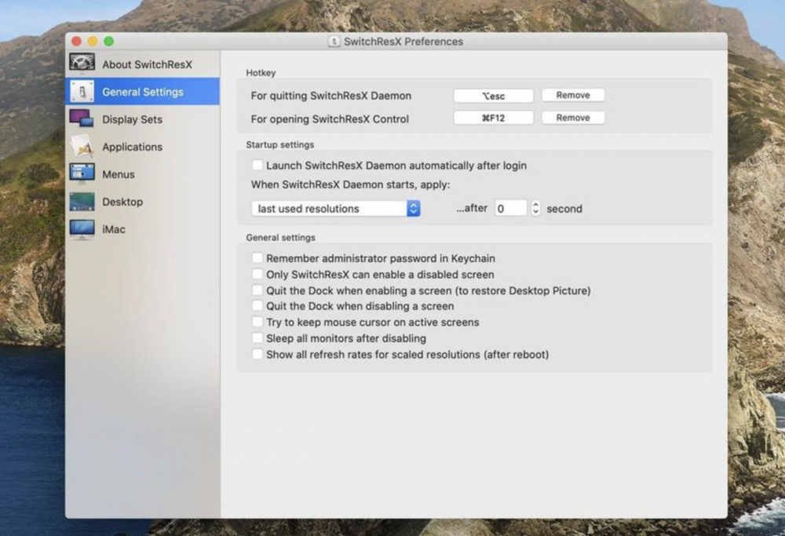
Task: Click the Display Sets monitors icon
Action: [82, 119]
